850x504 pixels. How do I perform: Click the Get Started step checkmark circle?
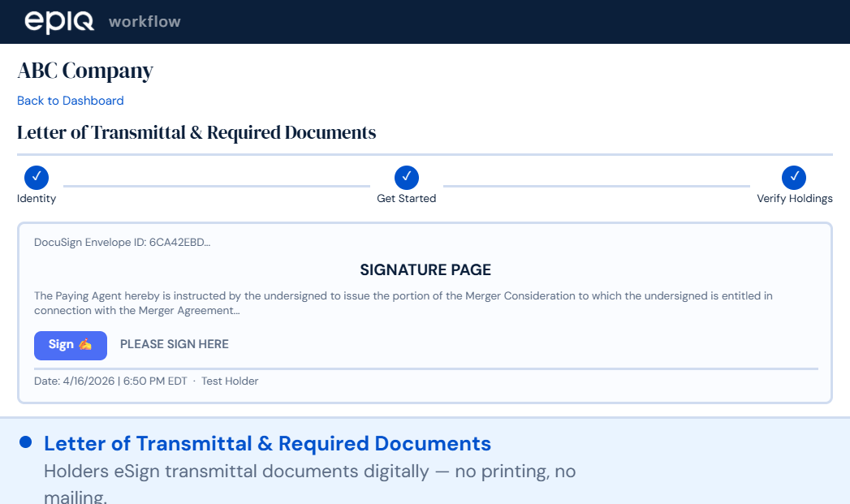[407, 177]
